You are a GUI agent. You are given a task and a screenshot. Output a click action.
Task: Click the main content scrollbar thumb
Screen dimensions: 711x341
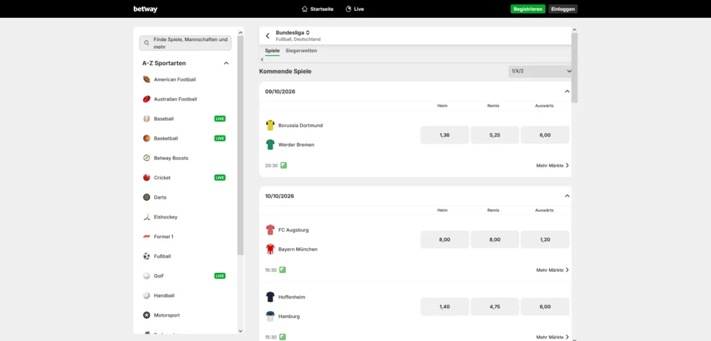coord(575,68)
